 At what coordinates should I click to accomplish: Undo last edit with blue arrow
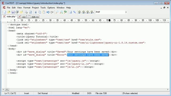click(48, 12)
